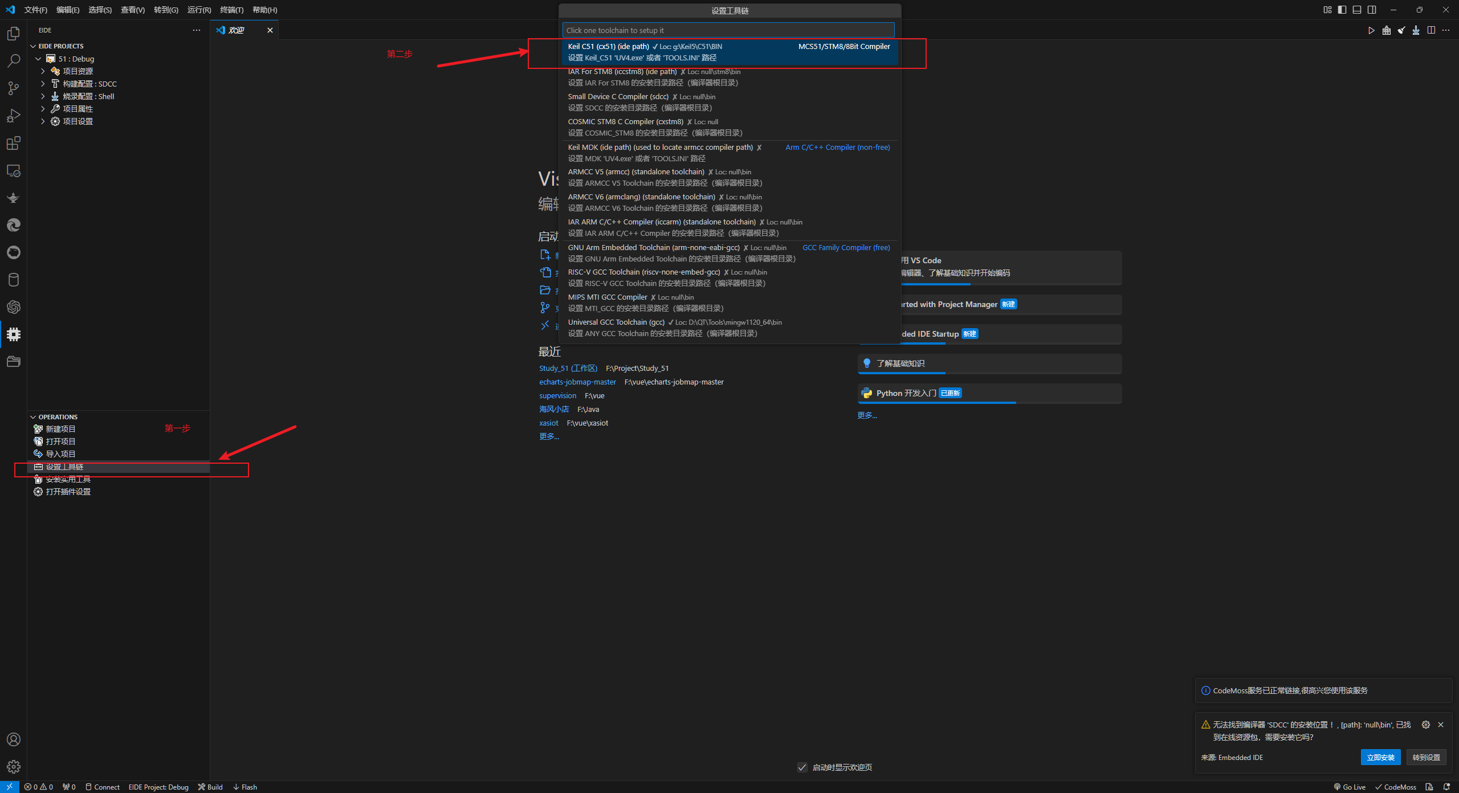Open the Accounts menu icon

pyautogui.click(x=14, y=739)
